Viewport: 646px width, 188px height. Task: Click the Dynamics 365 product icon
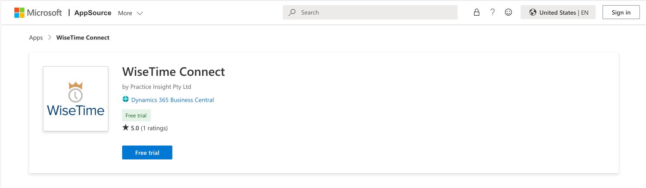126,100
